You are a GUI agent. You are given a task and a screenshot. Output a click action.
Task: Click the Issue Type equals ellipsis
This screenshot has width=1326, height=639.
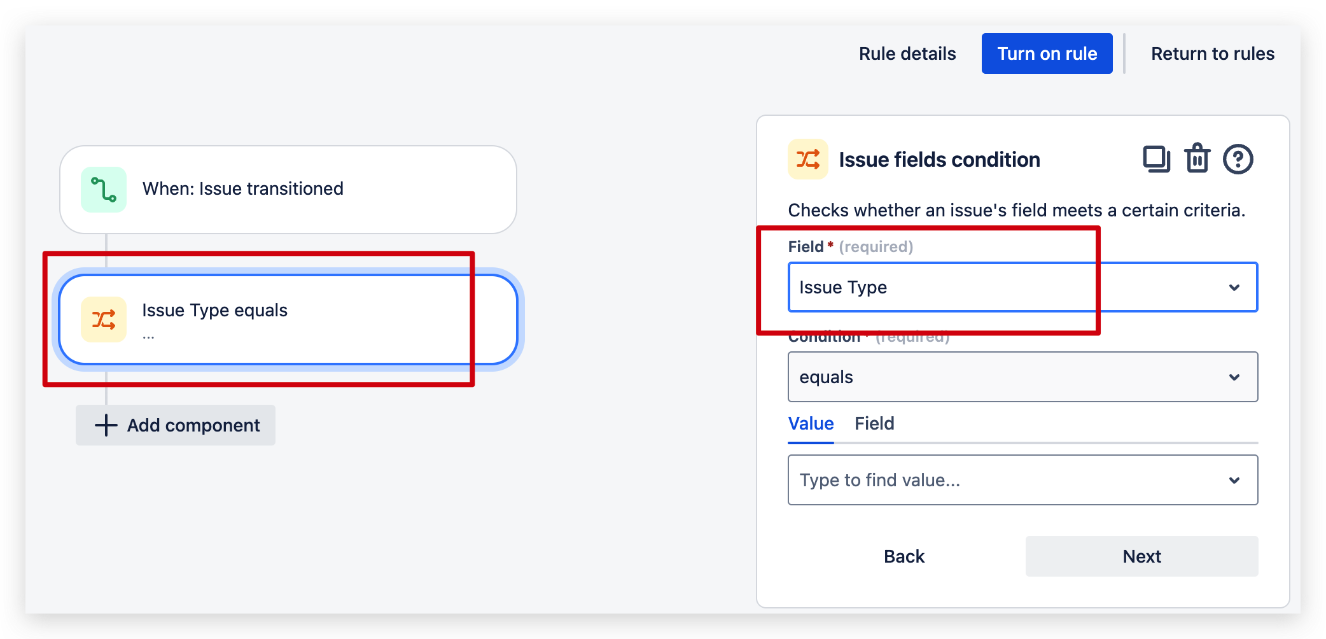[148, 335]
